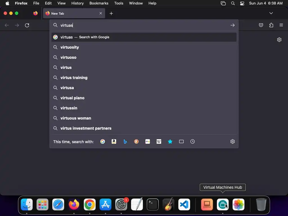Screen dimensions: 288x216
Task: Personalize New Tab gear icon
Action: coord(279,40)
